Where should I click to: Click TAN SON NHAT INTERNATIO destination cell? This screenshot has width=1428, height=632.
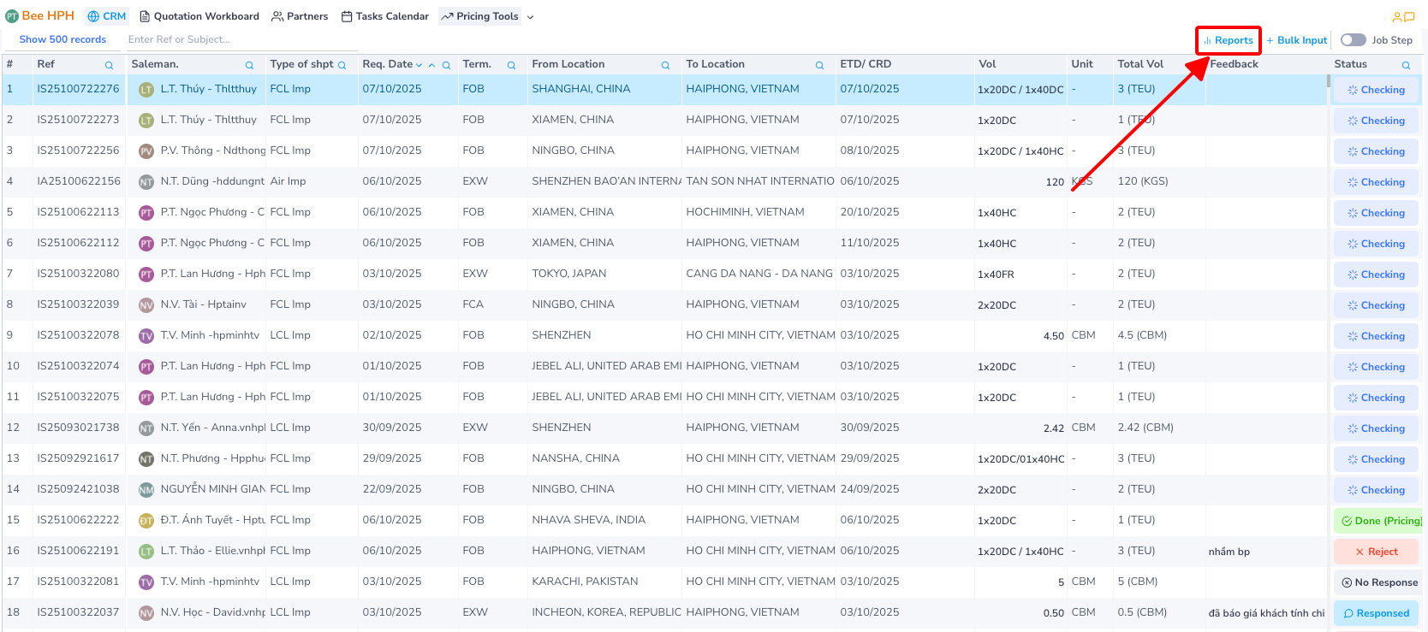[x=760, y=181]
